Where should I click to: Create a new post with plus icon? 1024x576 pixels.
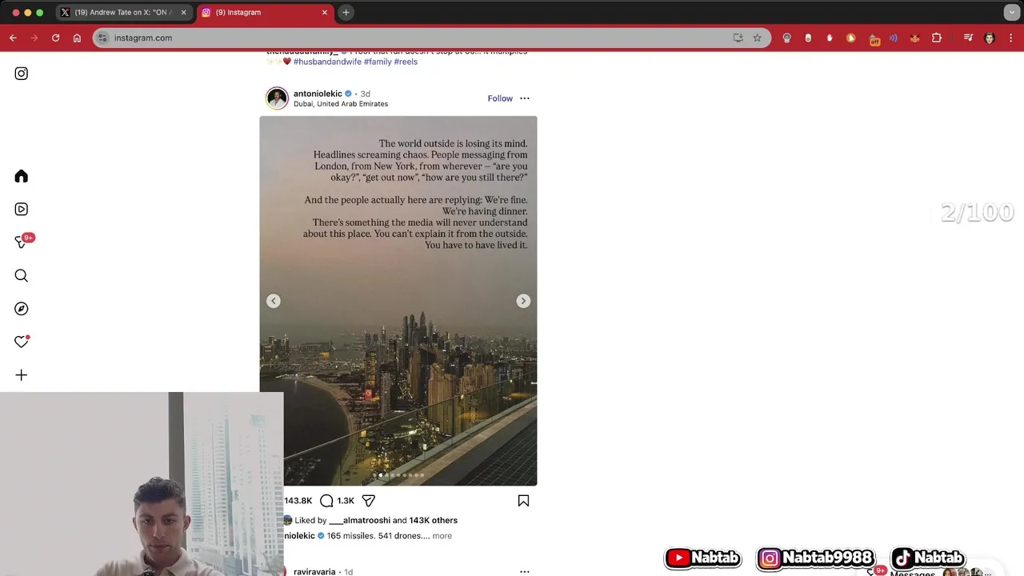point(22,375)
